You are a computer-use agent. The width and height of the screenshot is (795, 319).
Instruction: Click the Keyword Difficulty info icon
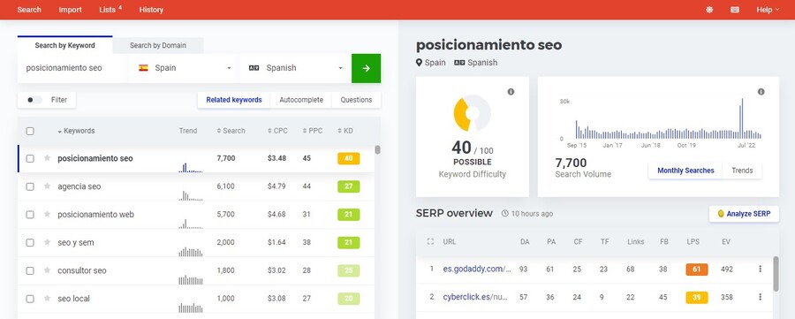coord(511,92)
